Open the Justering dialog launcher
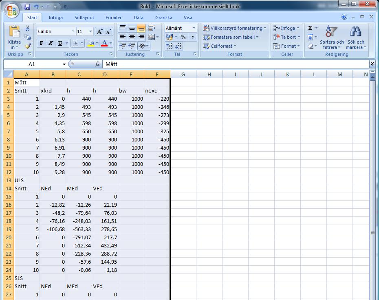This screenshot has width=379, height=300. [x=158, y=54]
